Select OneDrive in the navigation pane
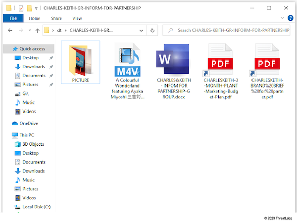This screenshot has height=224, width=297. pos(28,123)
